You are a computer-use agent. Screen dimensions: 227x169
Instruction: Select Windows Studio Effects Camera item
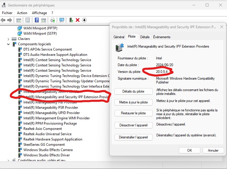[x=48, y=150]
